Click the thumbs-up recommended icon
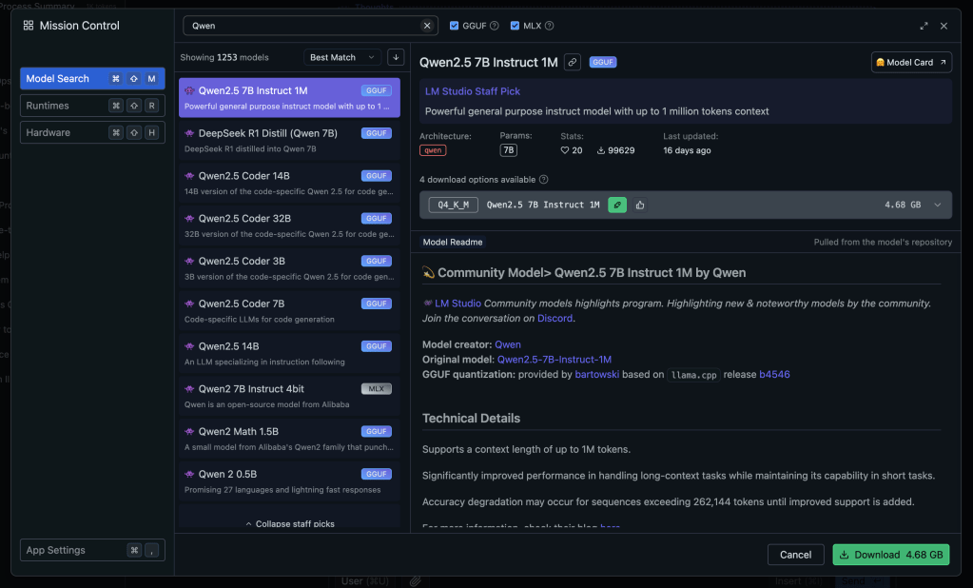973x588 pixels. 640,205
